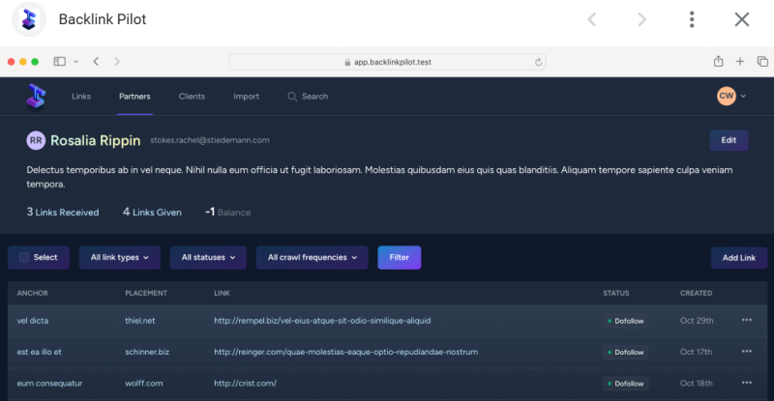Viewport: 774px width, 401px height.
Task: Go to previous item with the left chevron
Action: pos(592,19)
